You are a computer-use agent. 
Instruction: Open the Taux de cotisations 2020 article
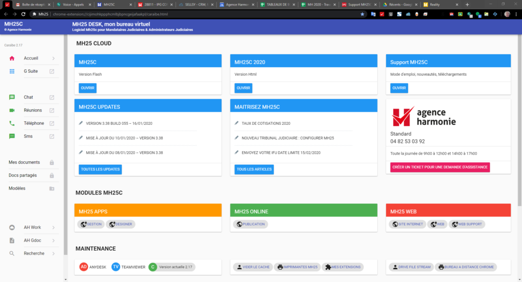pyautogui.click(x=266, y=123)
